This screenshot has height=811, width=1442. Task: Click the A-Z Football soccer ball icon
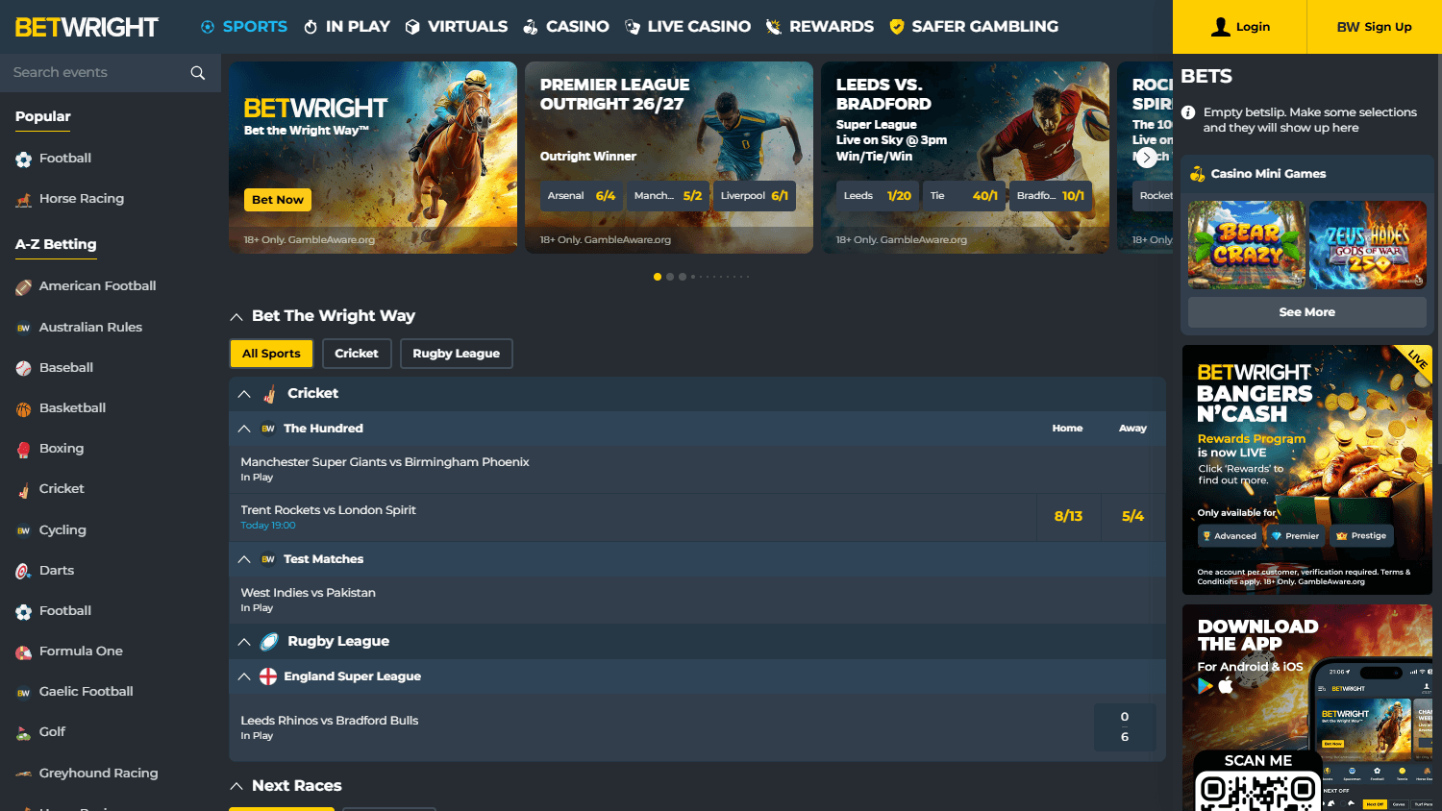click(x=24, y=612)
